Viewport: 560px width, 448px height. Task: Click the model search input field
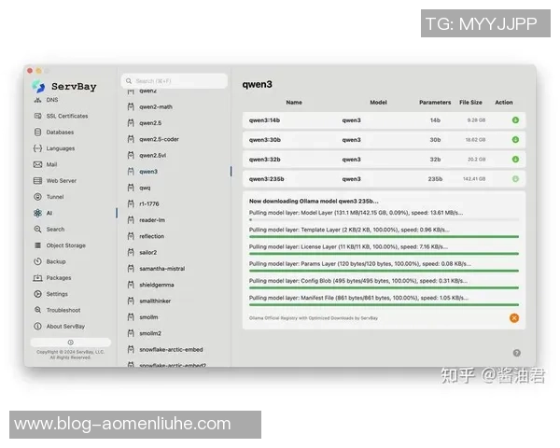click(177, 81)
